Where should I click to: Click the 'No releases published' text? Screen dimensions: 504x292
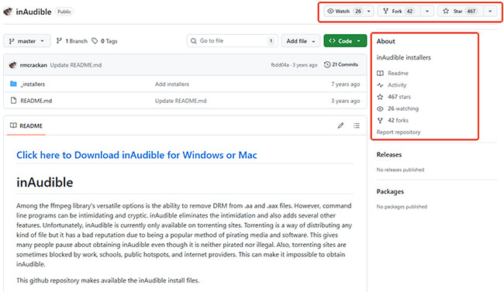coord(400,170)
